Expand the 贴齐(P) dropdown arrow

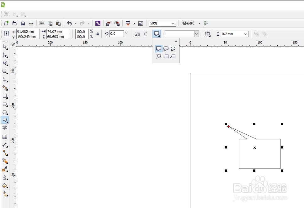pos(200,23)
